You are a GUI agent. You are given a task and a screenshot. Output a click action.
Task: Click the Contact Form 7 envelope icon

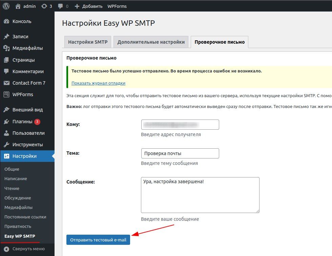(6, 83)
